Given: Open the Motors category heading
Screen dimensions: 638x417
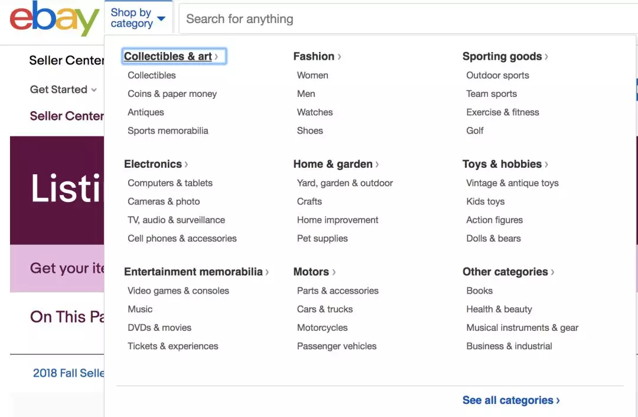Looking at the screenshot, I should 314,272.
